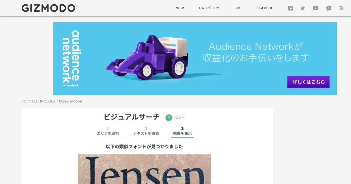
Task: Follow the TypekitAdobe breadcrumb link
Action: (x=70, y=101)
